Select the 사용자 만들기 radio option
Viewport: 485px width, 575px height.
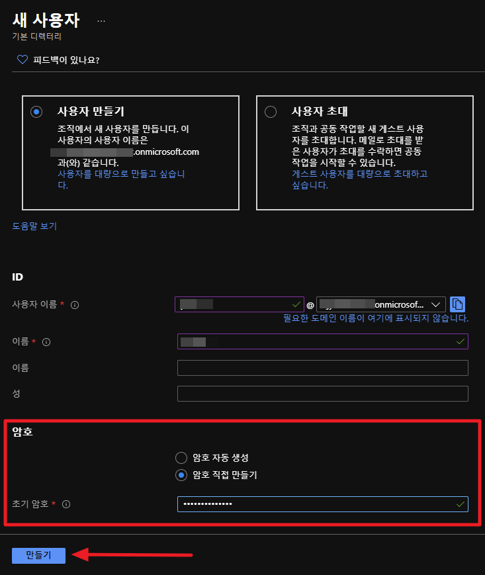pos(36,112)
